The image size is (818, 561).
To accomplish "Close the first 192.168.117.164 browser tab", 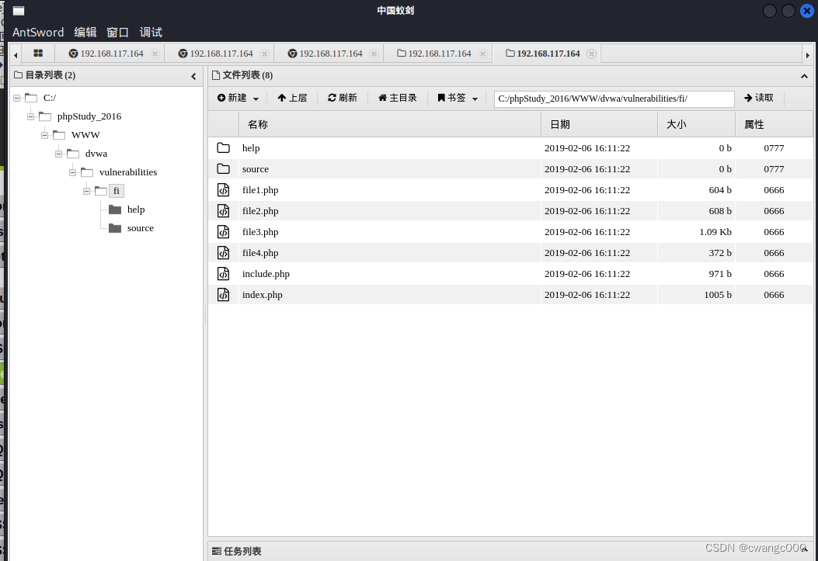I will pos(155,54).
